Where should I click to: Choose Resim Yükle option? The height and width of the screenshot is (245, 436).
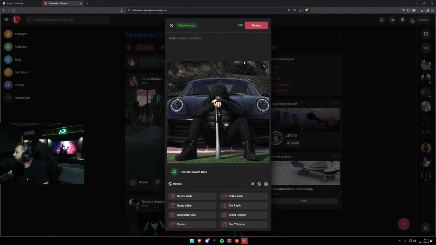coord(192,196)
